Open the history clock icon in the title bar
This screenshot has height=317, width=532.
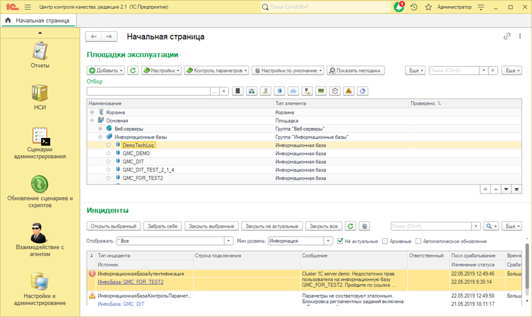click(x=414, y=7)
